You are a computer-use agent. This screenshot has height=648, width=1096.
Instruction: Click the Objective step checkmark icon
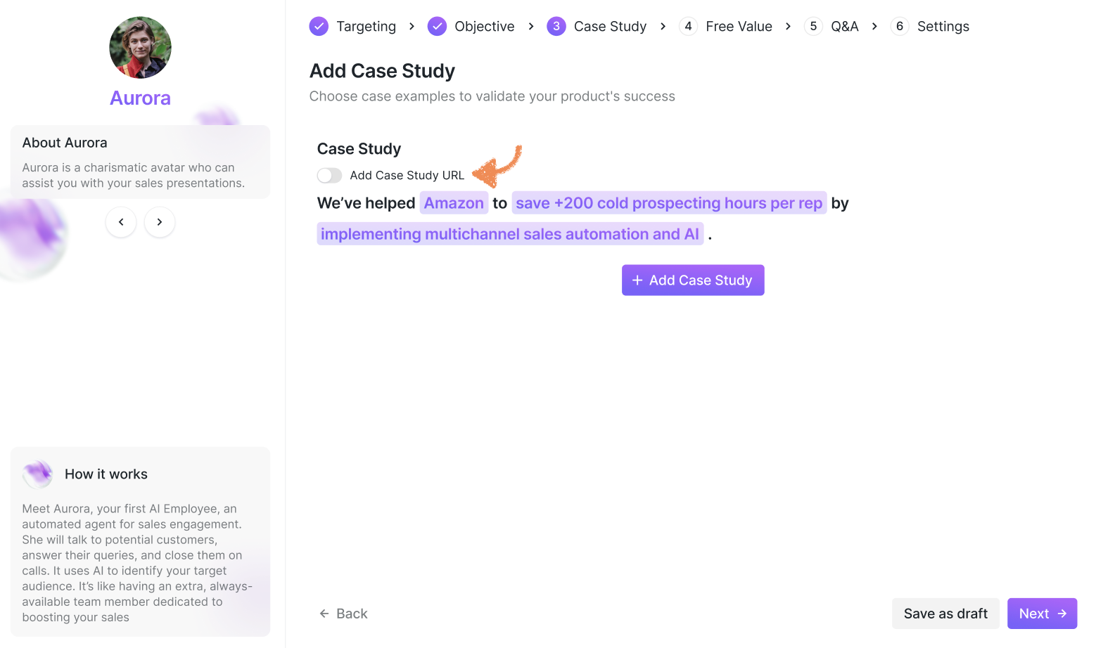[x=437, y=27]
